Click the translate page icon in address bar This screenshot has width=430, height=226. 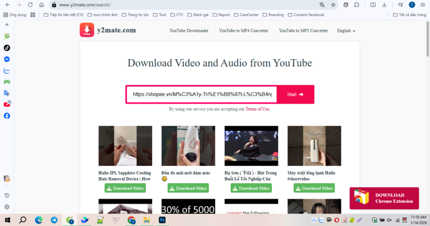tap(321, 5)
